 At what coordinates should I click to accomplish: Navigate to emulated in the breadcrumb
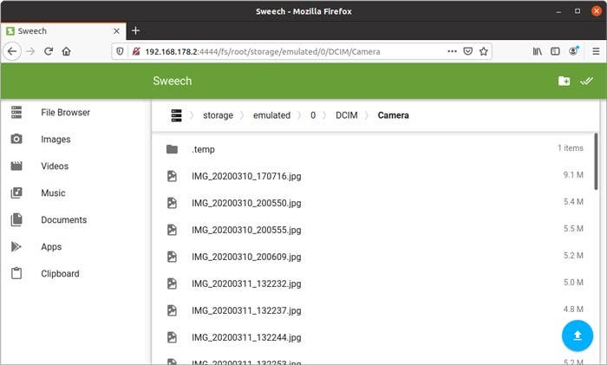pyautogui.click(x=271, y=115)
